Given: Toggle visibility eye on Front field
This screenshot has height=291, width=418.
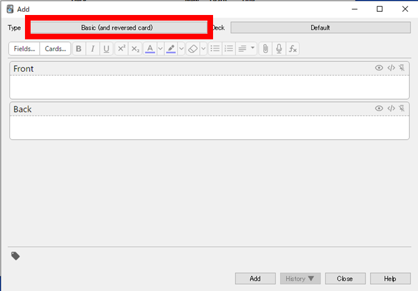Looking at the screenshot, I should [379, 68].
